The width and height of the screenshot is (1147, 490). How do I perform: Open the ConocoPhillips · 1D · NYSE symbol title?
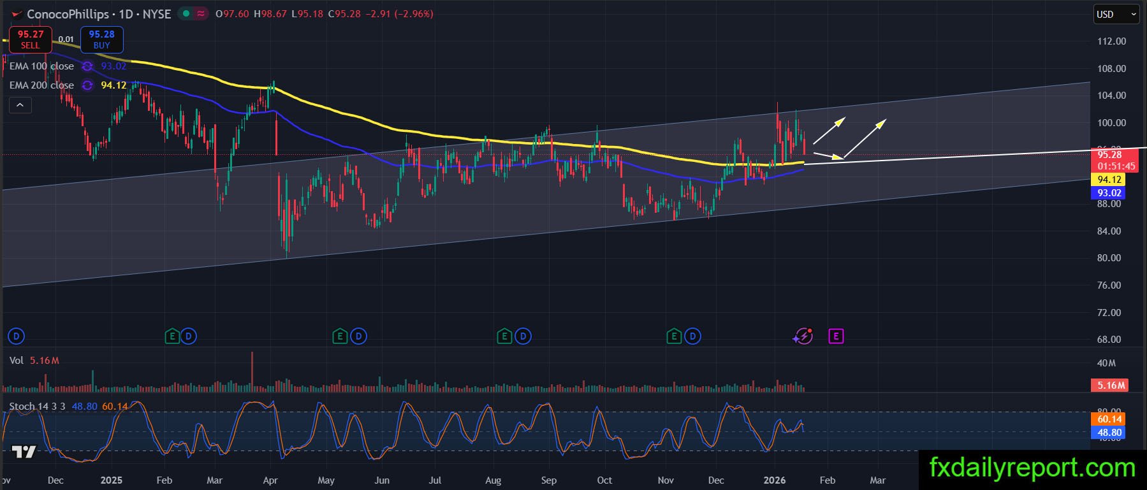tap(99, 14)
